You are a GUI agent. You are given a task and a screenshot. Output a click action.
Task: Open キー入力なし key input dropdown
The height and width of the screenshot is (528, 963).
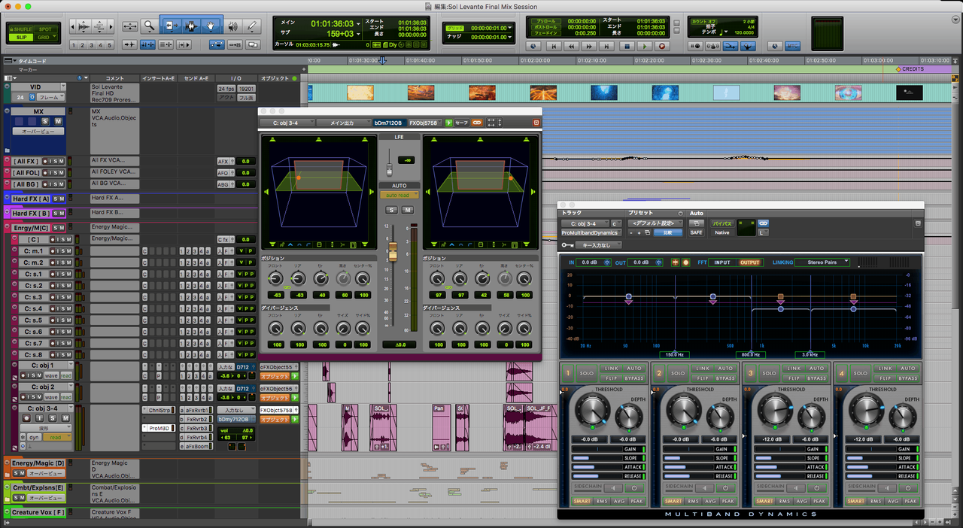pyautogui.click(x=600, y=245)
